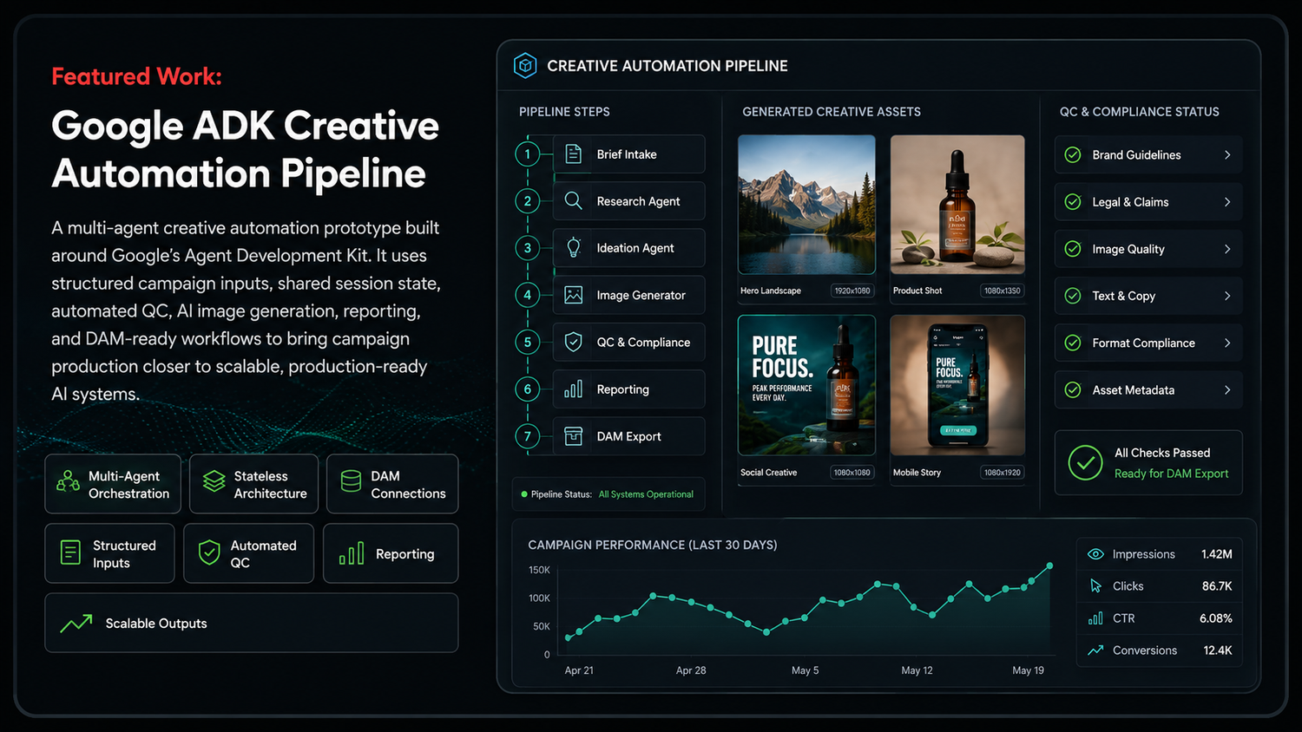Click the 6.08% CTR value
Viewport: 1302px width, 732px height.
tap(1216, 618)
